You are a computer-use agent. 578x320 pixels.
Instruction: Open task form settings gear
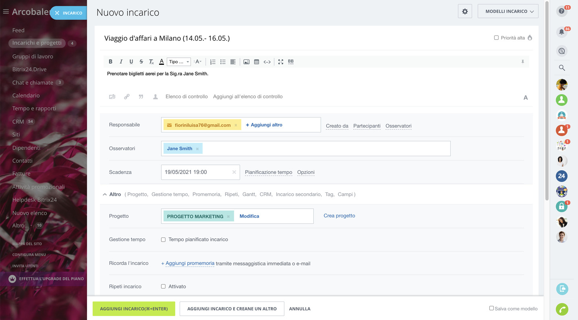(465, 11)
